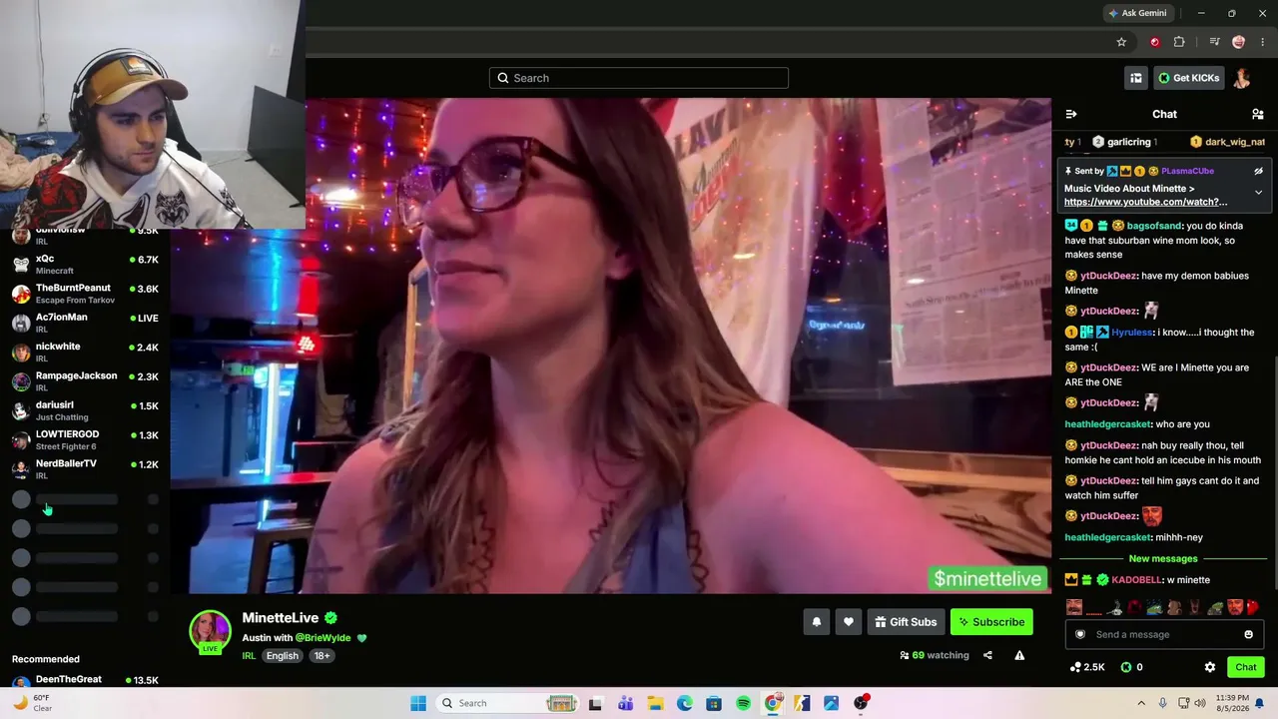Toggle follow with the heart button
Viewport: 1278px width, 719px height.
click(849, 622)
